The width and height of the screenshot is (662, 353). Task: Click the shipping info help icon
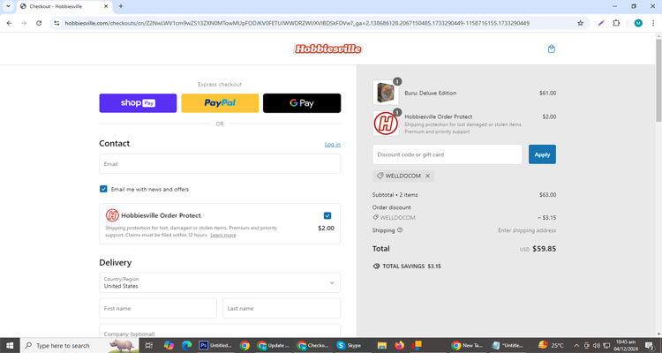coord(400,230)
